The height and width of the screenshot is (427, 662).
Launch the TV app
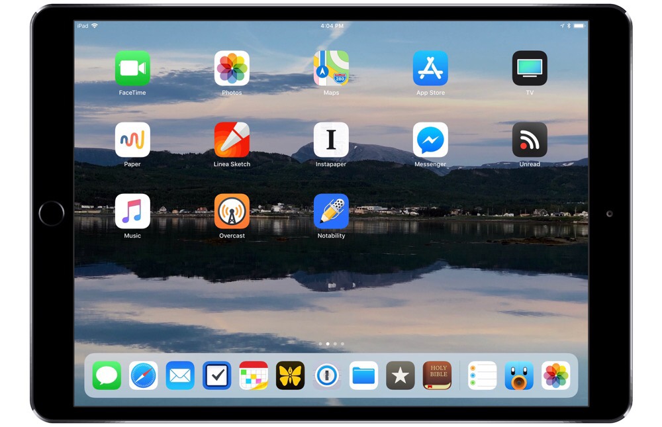[x=530, y=68]
